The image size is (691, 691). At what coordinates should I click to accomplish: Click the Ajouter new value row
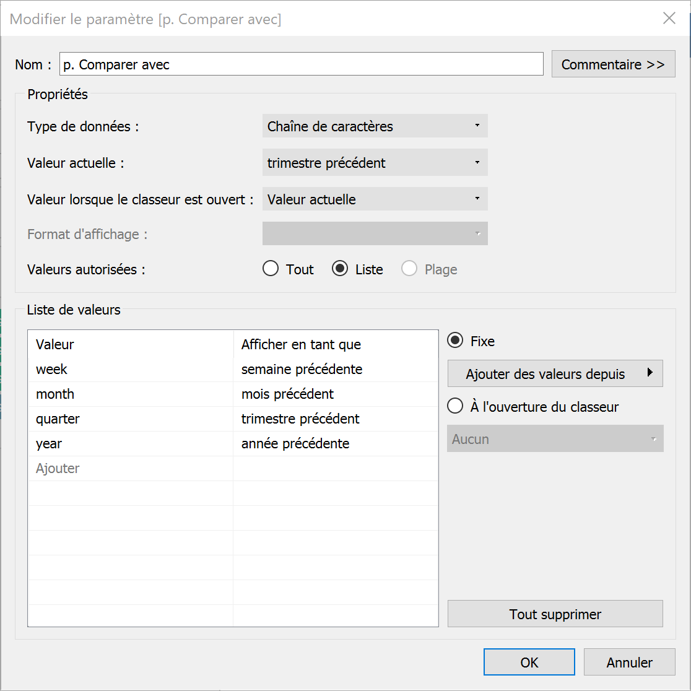coord(131,469)
